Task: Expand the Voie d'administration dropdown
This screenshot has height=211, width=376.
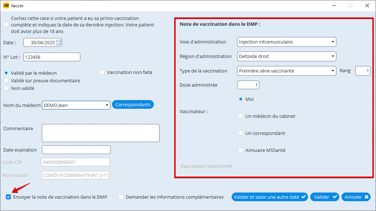Action: click(333, 42)
